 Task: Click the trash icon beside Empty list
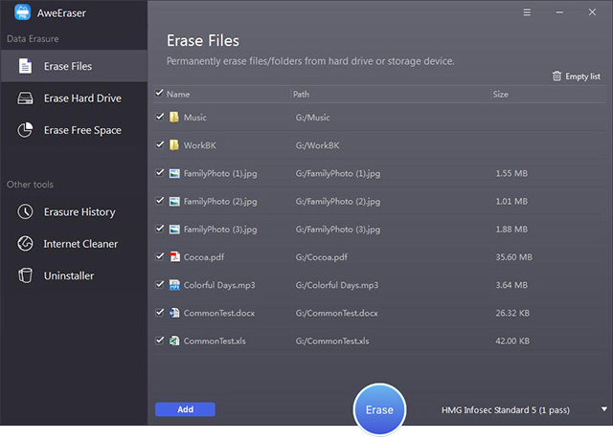(x=556, y=76)
